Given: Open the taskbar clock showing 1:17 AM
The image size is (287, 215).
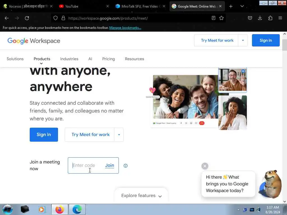Looking at the screenshot, I should (x=273, y=210).
